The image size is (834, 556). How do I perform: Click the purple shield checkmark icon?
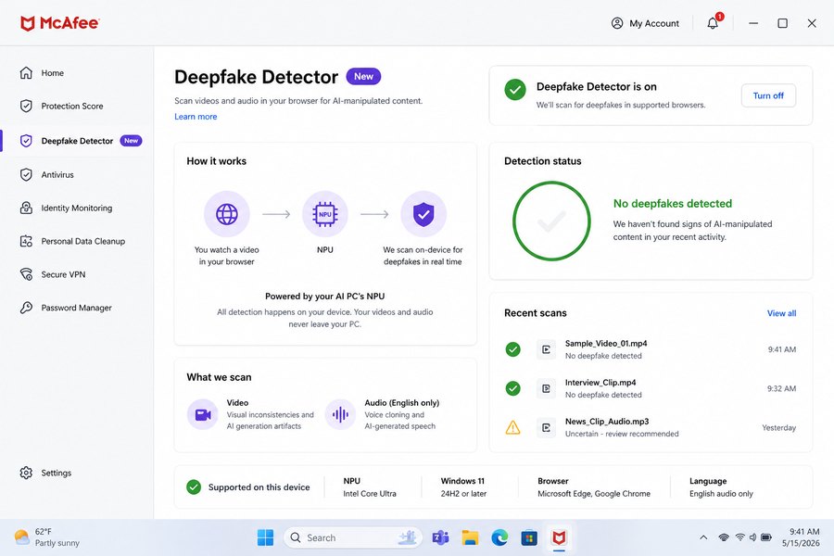point(423,214)
